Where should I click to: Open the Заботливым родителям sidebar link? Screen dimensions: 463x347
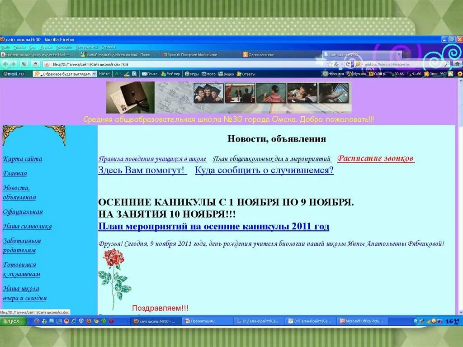click(x=22, y=245)
